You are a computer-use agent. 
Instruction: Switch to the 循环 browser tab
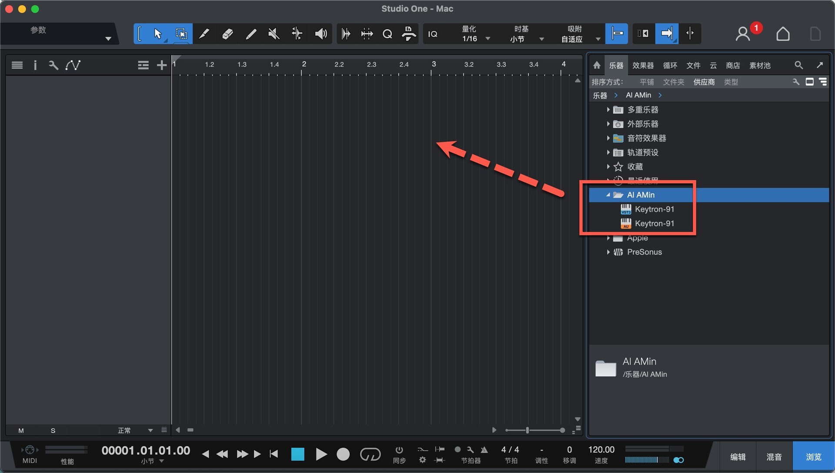670,65
